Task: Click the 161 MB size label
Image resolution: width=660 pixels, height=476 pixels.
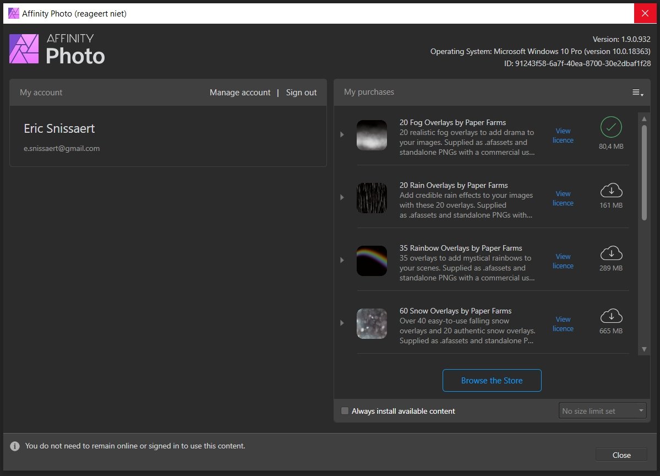Action: 611,205
